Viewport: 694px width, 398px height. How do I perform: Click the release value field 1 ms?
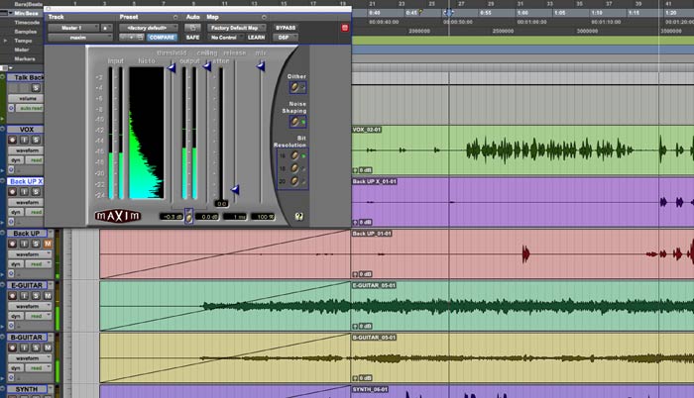click(235, 217)
